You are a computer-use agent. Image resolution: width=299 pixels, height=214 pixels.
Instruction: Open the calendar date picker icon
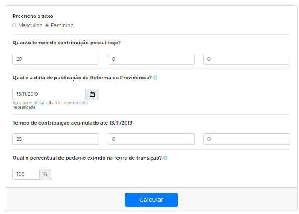[x=92, y=94]
